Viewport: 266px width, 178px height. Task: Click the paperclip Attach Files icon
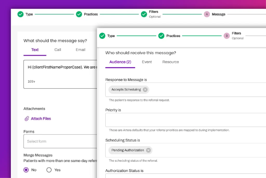(x=26, y=119)
